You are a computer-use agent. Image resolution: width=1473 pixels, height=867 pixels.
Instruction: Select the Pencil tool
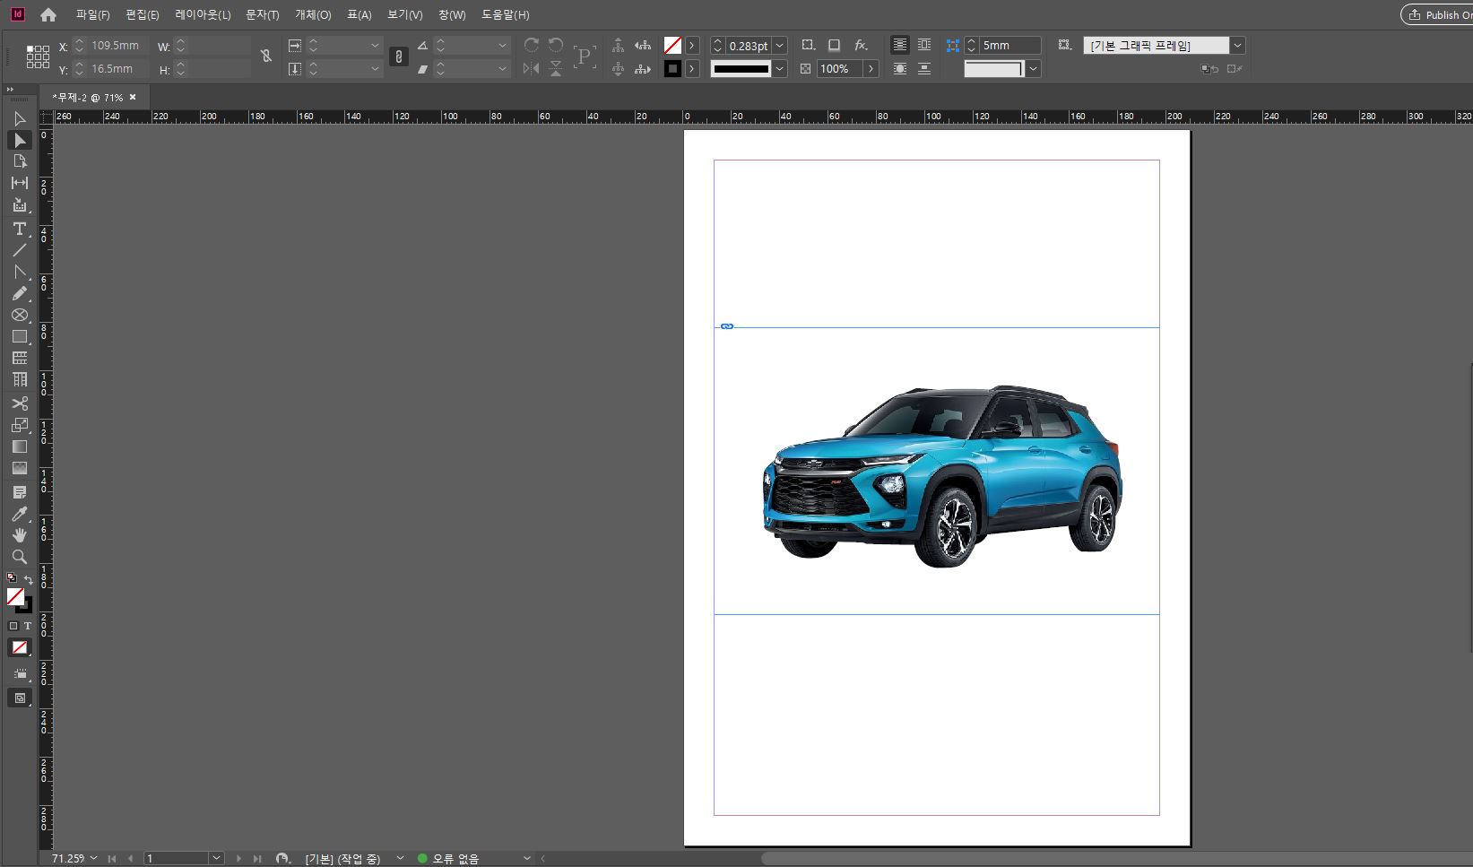pos(20,293)
